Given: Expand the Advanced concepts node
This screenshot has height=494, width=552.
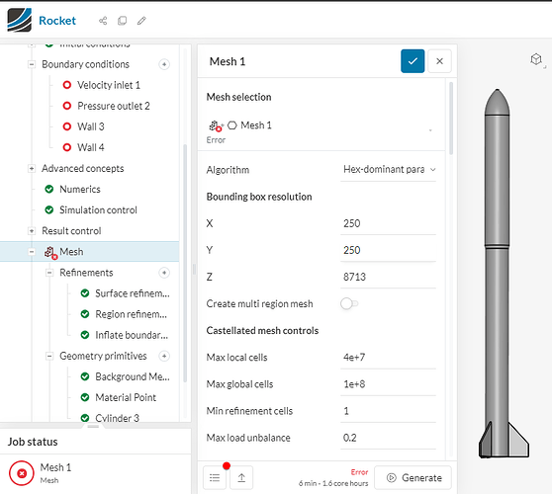Looking at the screenshot, I should pos(32,168).
